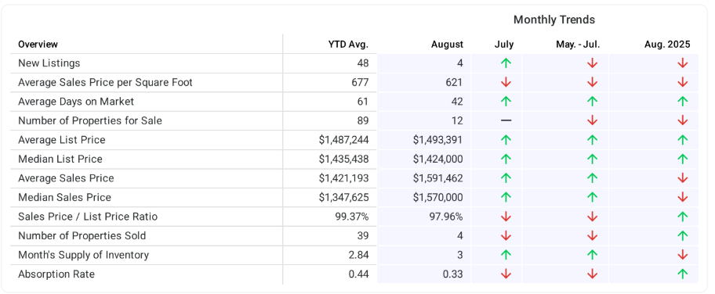Select the May. - Jul. column header

578,44
